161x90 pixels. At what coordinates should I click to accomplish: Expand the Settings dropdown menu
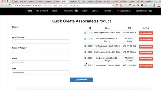(96, 11)
